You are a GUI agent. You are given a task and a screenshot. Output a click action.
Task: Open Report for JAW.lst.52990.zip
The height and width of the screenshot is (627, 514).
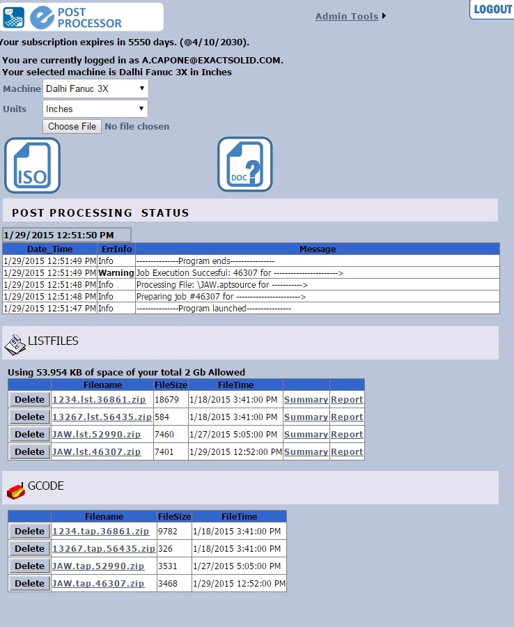347,434
